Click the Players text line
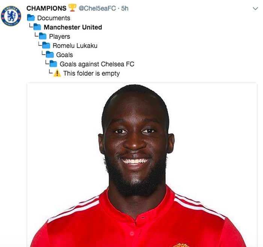This screenshot has width=263, height=247. pos(59,37)
